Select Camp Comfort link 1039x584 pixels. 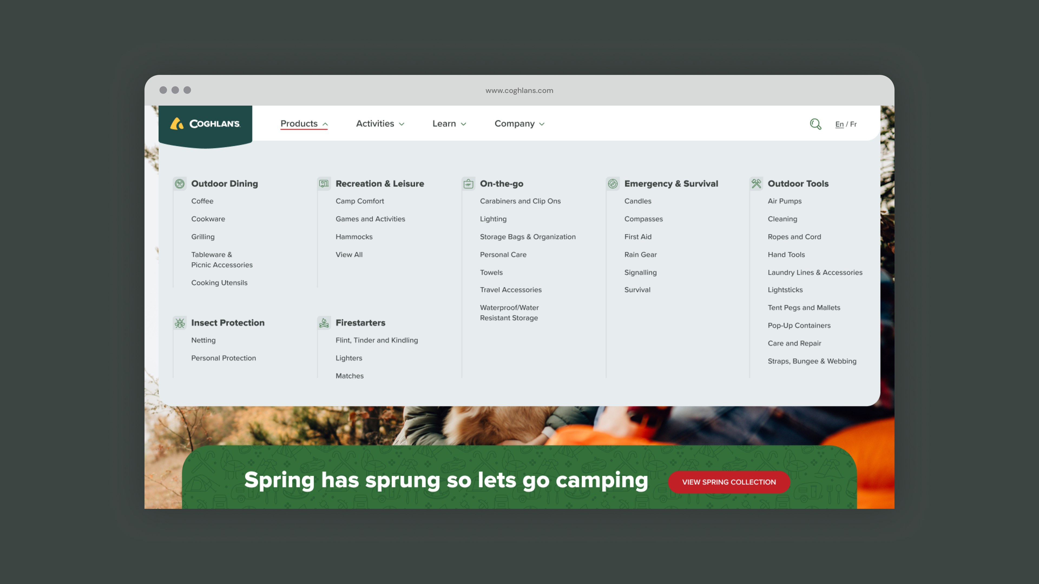click(x=360, y=201)
